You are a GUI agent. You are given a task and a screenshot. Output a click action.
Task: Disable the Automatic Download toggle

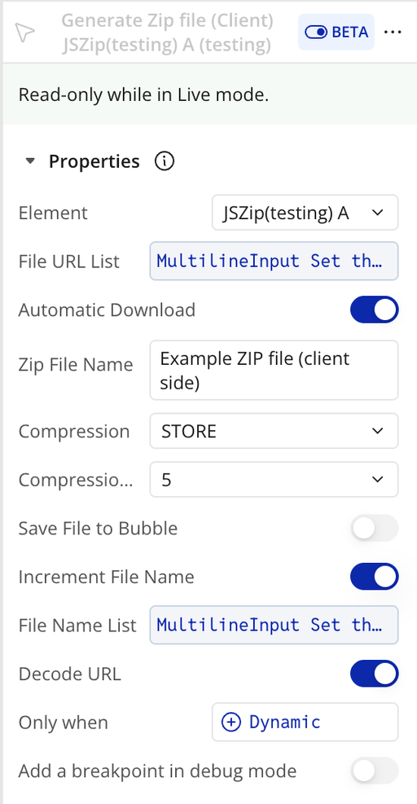pyautogui.click(x=375, y=310)
